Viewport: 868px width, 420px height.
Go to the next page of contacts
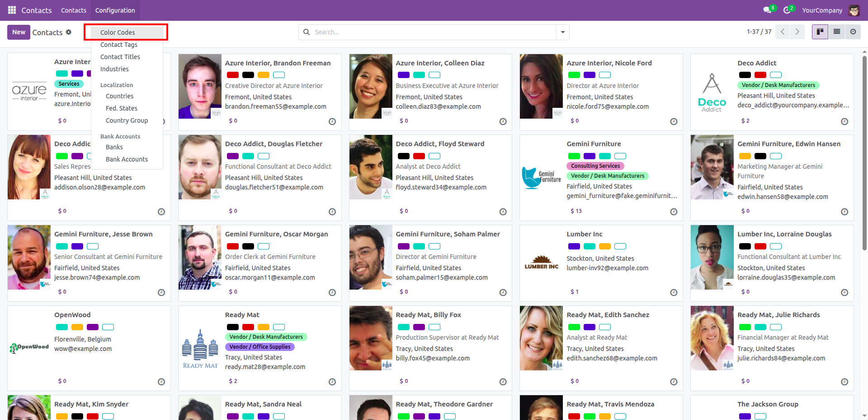tap(797, 32)
